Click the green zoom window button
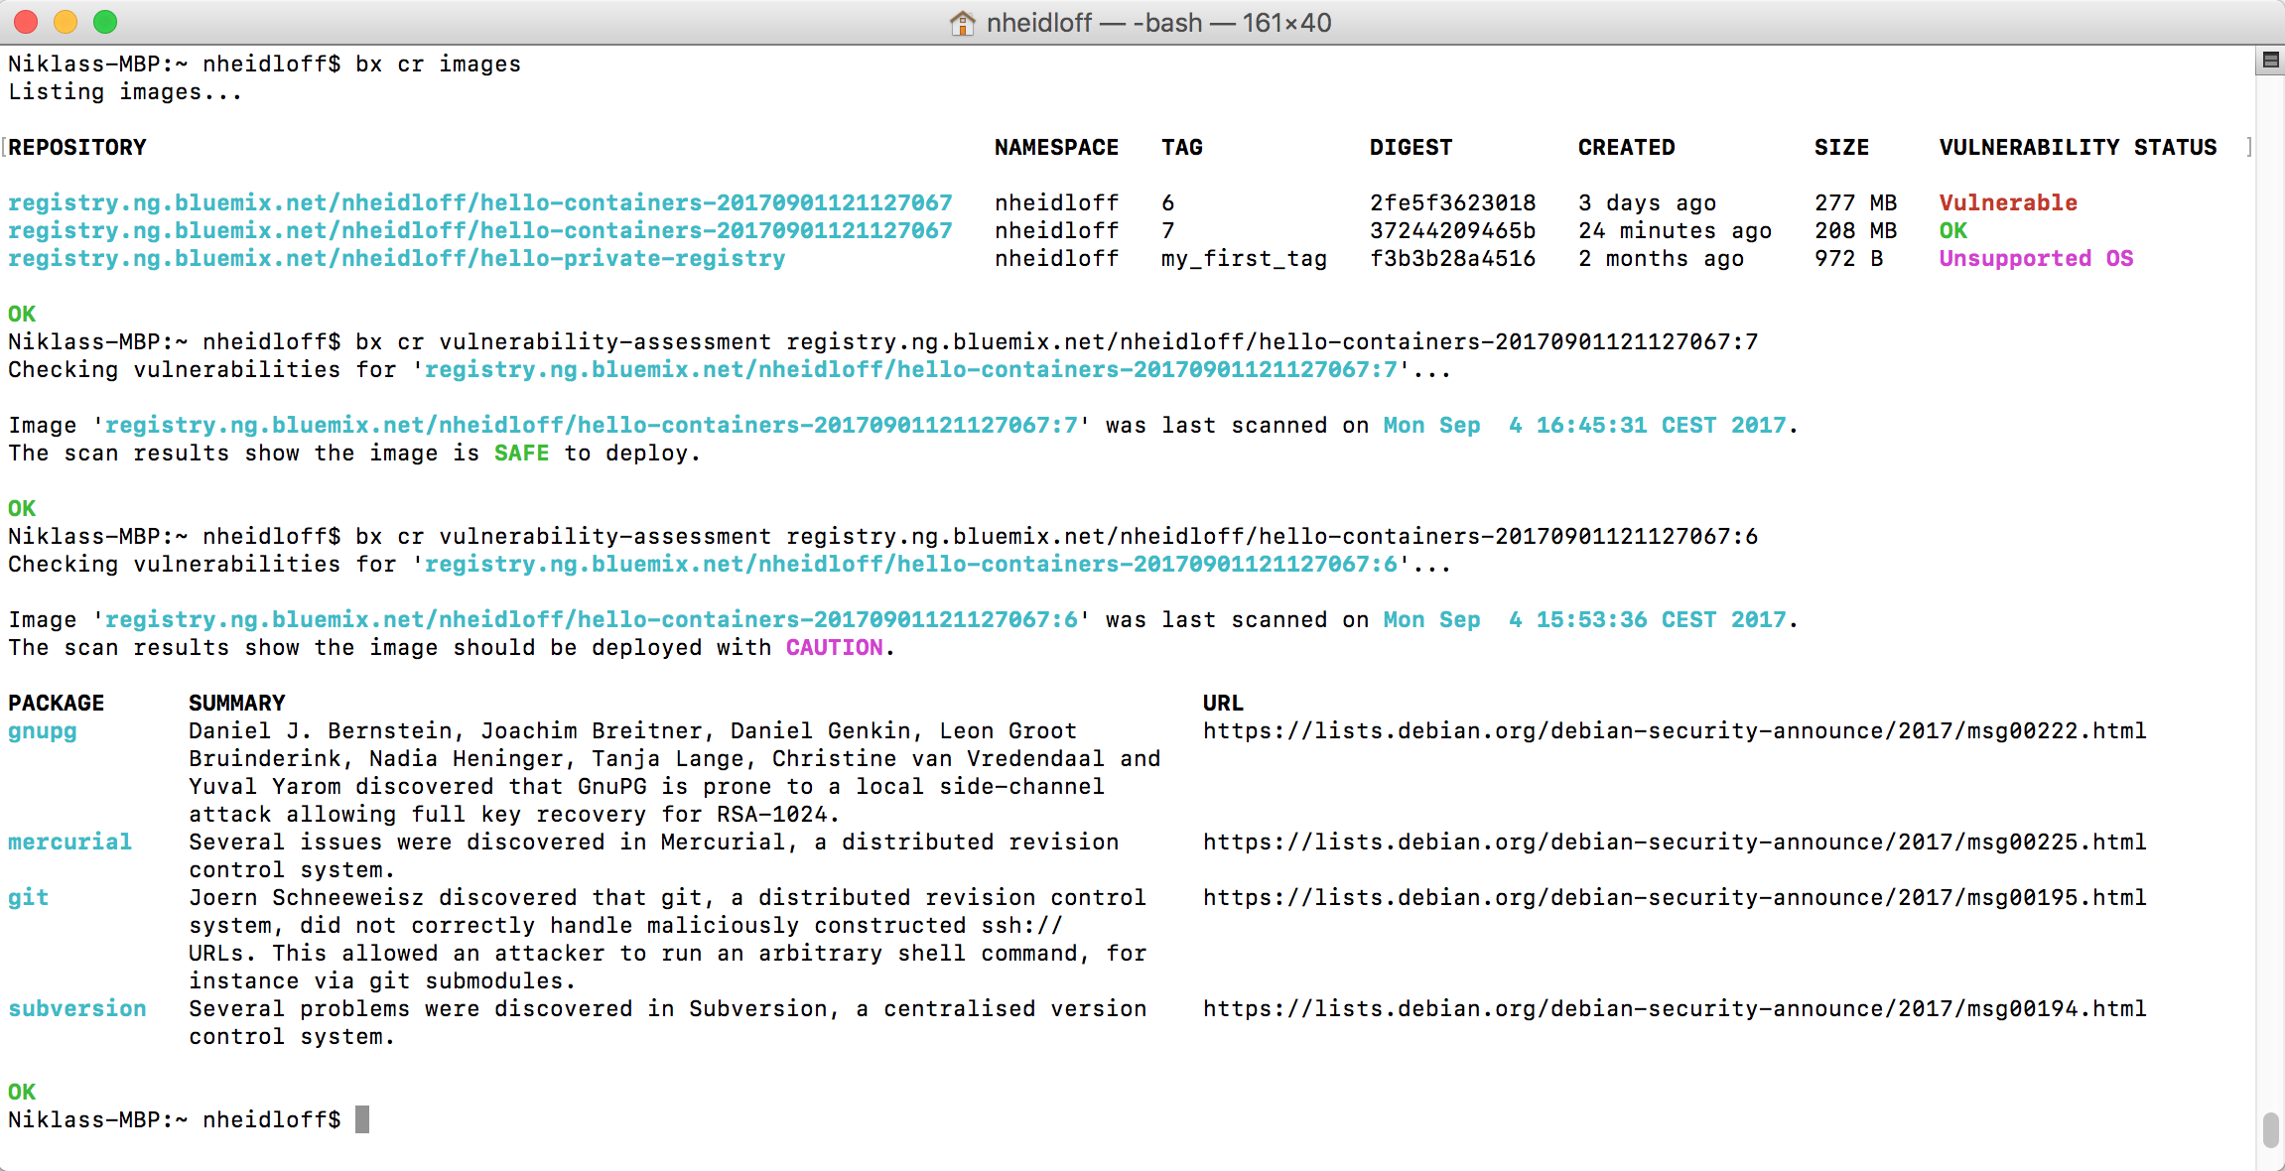Image resolution: width=2285 pixels, height=1171 pixels. coord(105,22)
